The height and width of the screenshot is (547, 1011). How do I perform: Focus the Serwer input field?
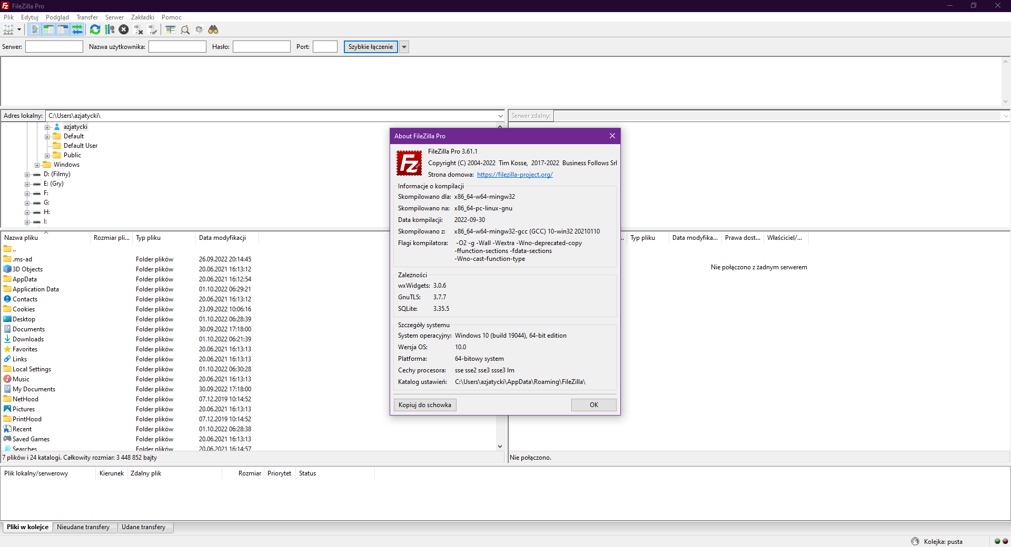pos(54,47)
